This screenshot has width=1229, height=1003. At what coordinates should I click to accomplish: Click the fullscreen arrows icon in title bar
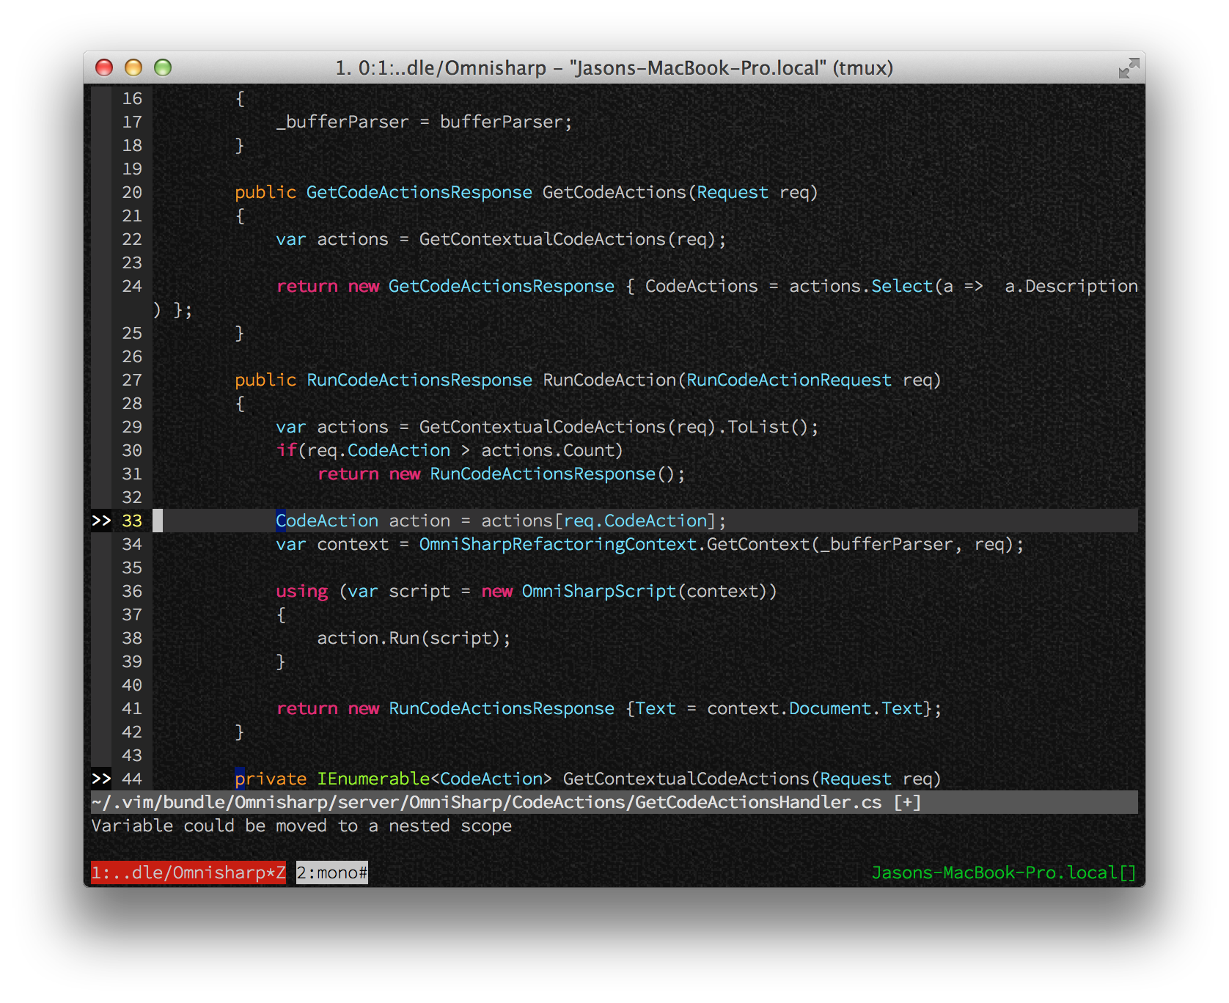(x=1129, y=68)
